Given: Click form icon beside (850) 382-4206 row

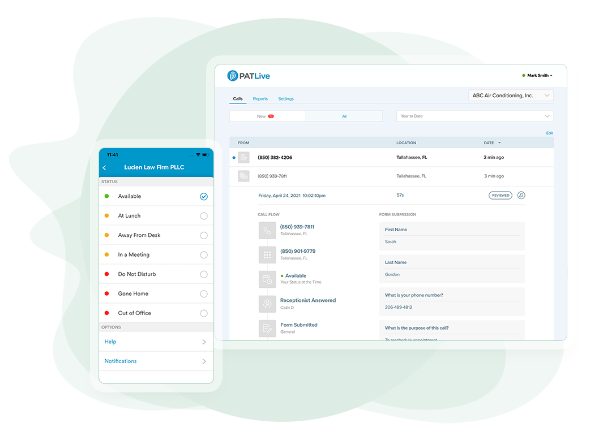Looking at the screenshot, I should (243, 157).
